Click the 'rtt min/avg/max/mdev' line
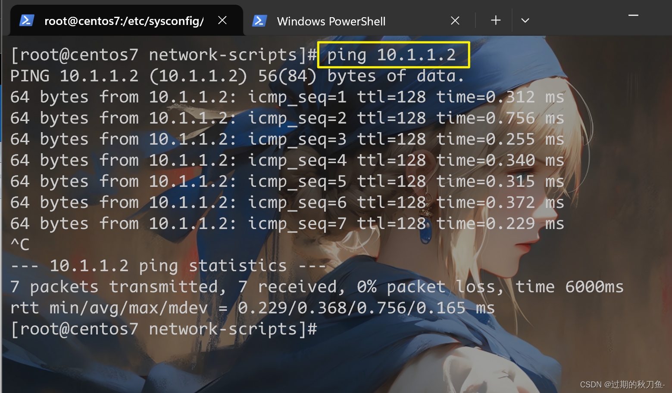 [252, 308]
